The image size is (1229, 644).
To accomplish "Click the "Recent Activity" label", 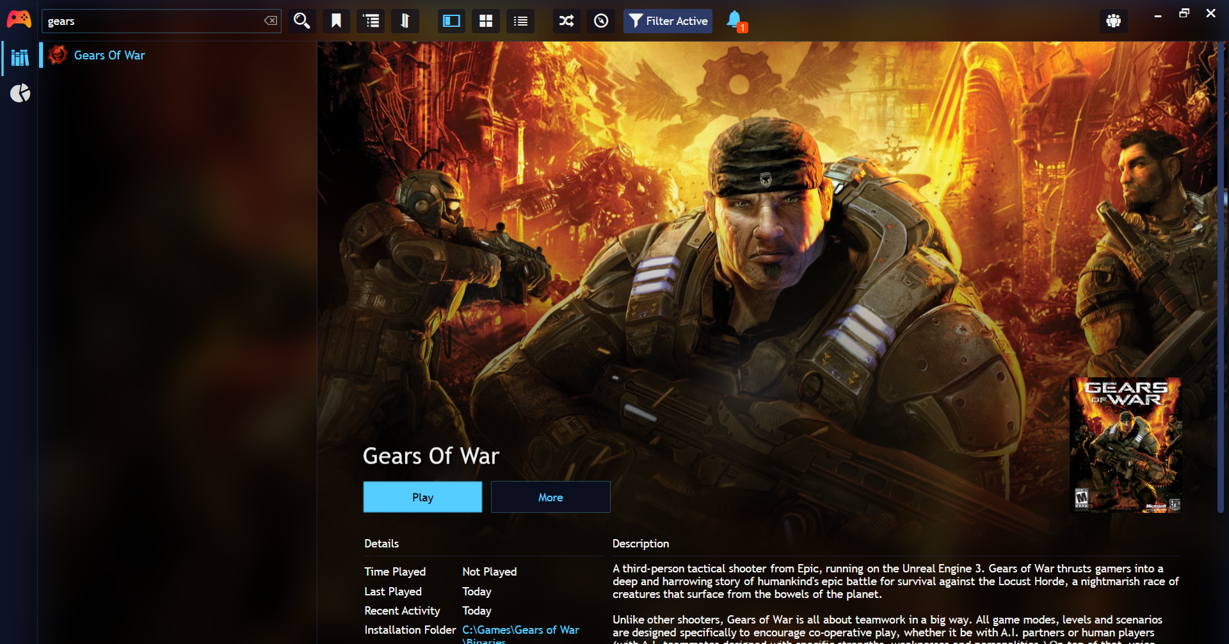I will coord(402,611).
